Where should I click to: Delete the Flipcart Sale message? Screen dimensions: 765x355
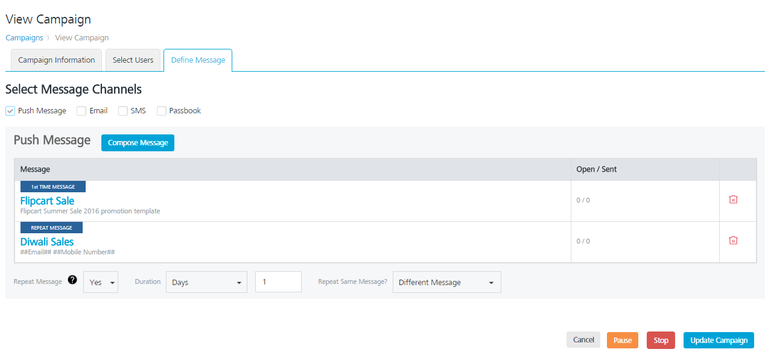coord(733,199)
